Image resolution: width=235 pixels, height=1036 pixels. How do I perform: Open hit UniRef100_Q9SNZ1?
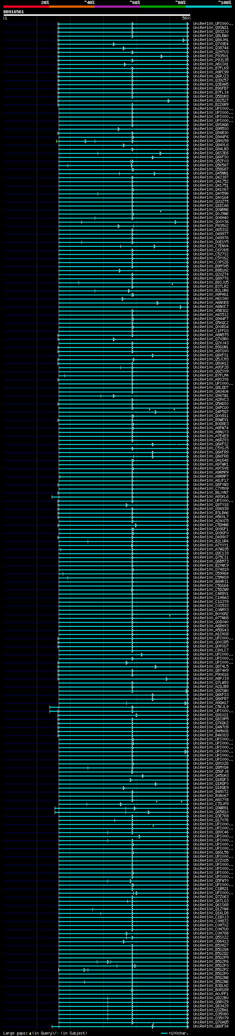[x=210, y=28]
